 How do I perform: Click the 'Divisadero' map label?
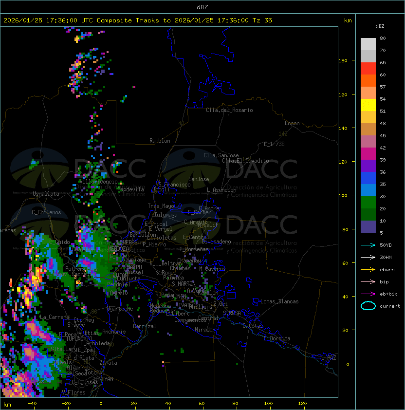(x=216, y=242)
